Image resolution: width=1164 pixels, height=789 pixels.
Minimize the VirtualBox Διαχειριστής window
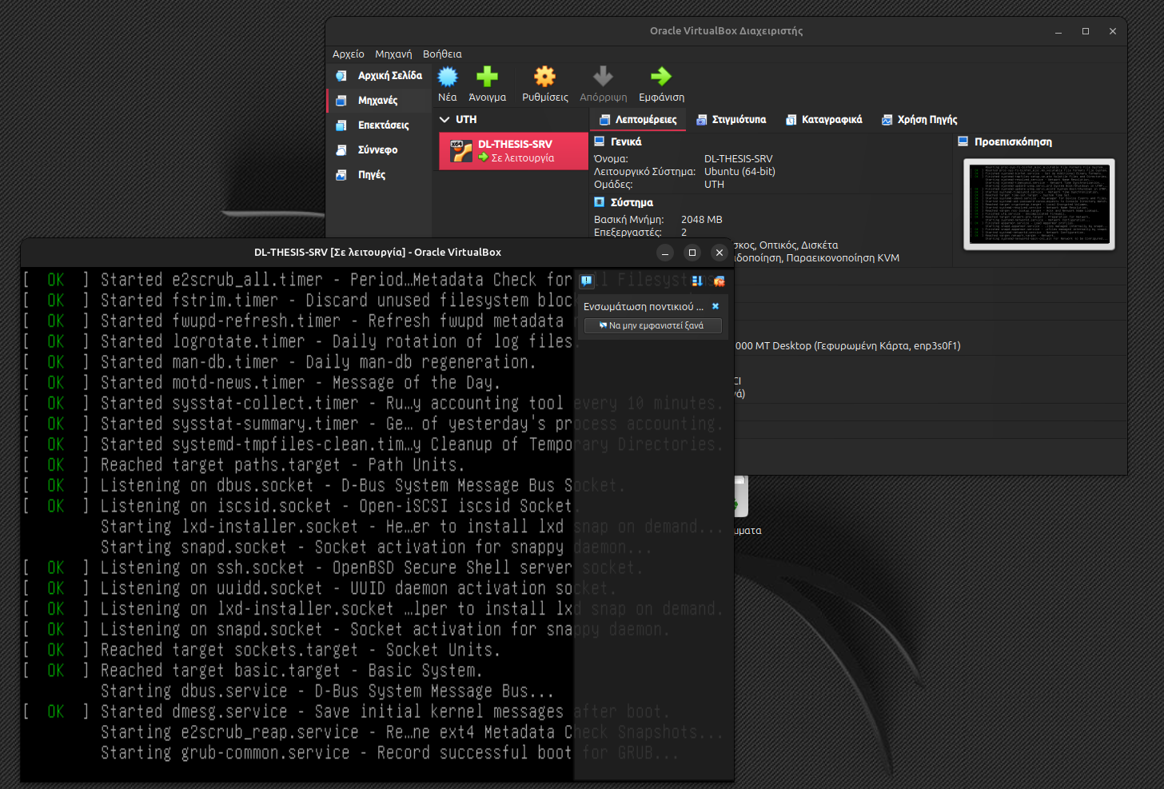(1058, 31)
